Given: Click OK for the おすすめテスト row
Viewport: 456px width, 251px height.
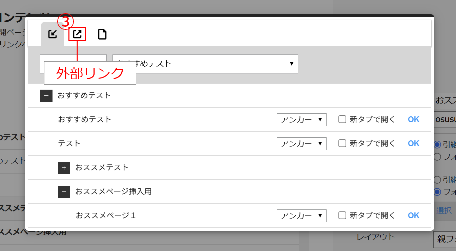Looking at the screenshot, I should 414,119.
